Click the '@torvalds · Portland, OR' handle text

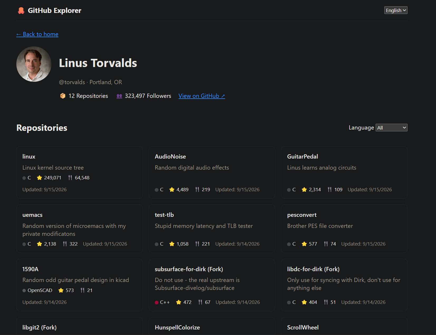(x=90, y=82)
